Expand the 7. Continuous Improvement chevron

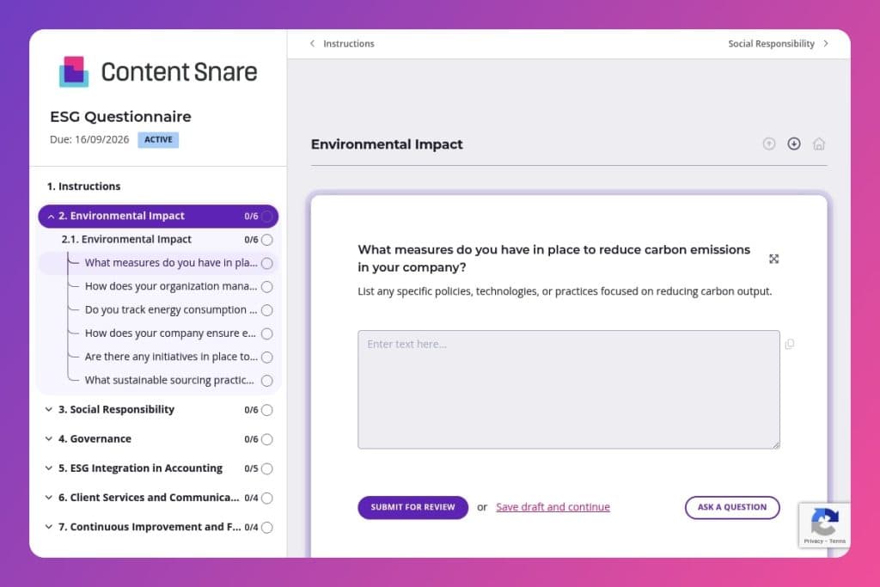(49, 527)
